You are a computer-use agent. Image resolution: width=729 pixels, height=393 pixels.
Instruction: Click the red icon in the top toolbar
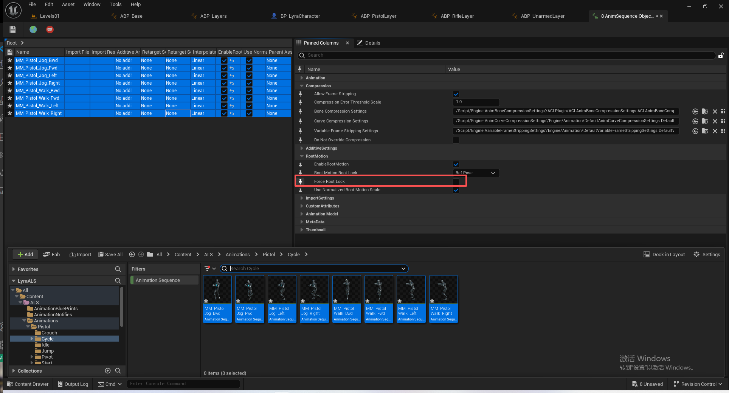pos(50,29)
